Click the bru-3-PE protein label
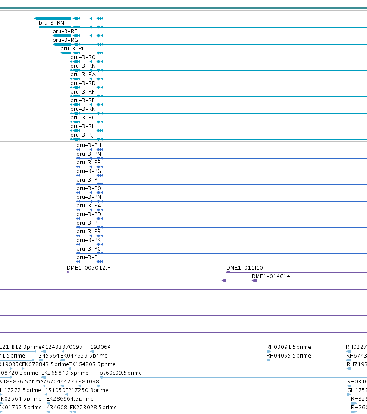367x414 pixels. pos(88,163)
